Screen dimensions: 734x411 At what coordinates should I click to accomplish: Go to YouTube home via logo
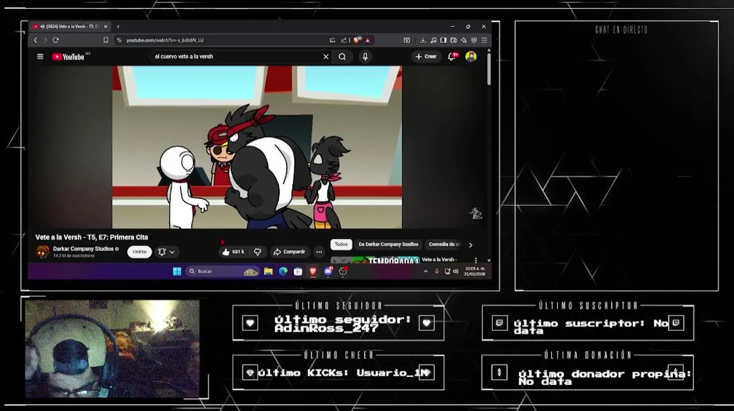click(69, 57)
